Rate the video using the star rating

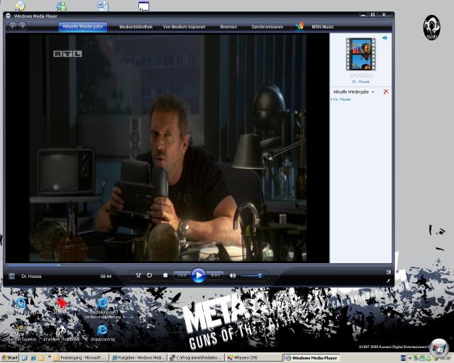(361, 76)
